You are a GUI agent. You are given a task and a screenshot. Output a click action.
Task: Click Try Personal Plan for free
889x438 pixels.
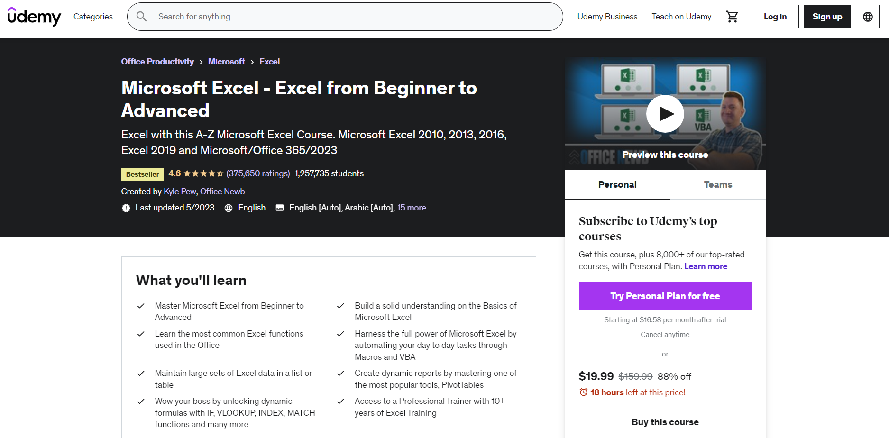pyautogui.click(x=665, y=295)
